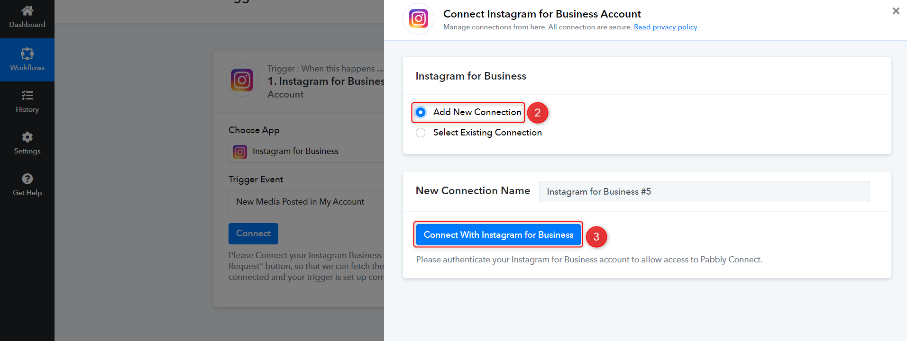Open the History list icon
The height and width of the screenshot is (341, 907).
pyautogui.click(x=27, y=95)
